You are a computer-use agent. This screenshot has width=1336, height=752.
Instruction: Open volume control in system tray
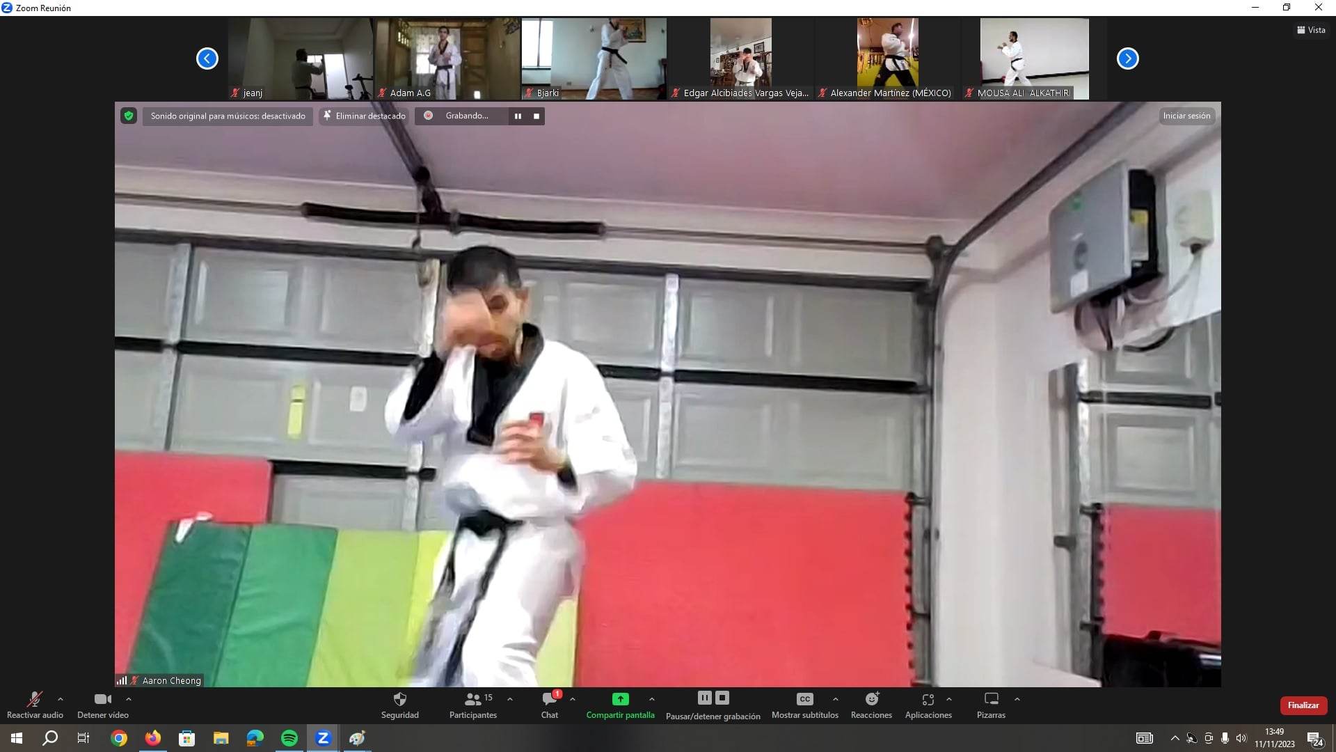[x=1241, y=738]
